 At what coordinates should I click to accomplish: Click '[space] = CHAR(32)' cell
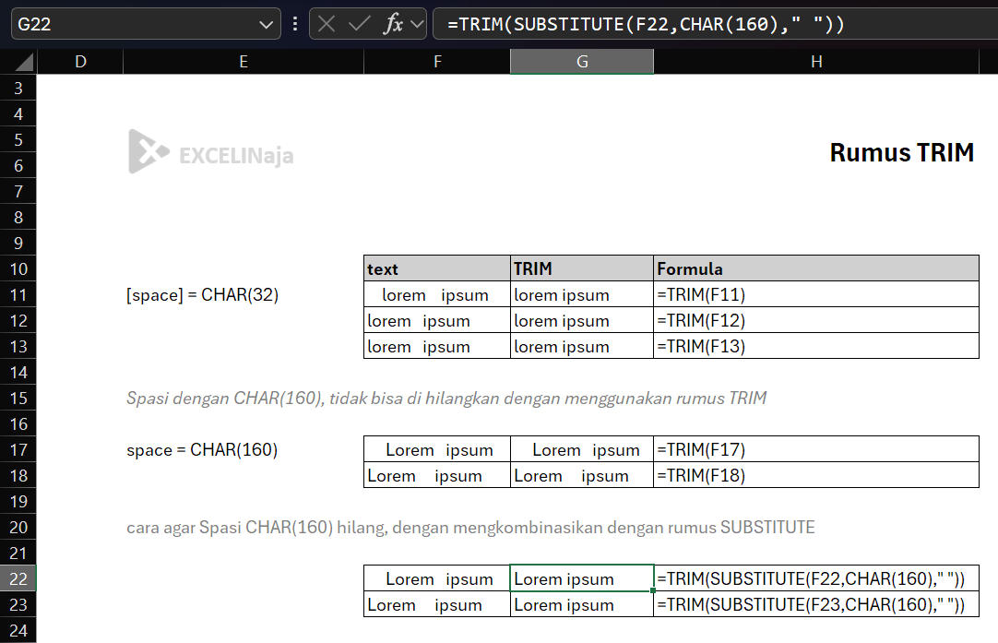[202, 295]
